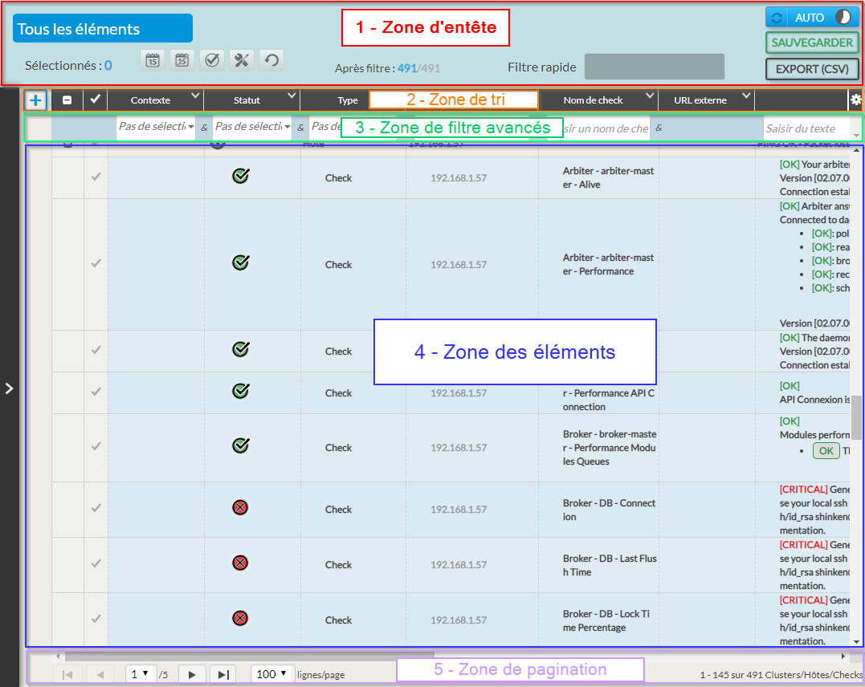Open column settings gear icon

point(855,100)
